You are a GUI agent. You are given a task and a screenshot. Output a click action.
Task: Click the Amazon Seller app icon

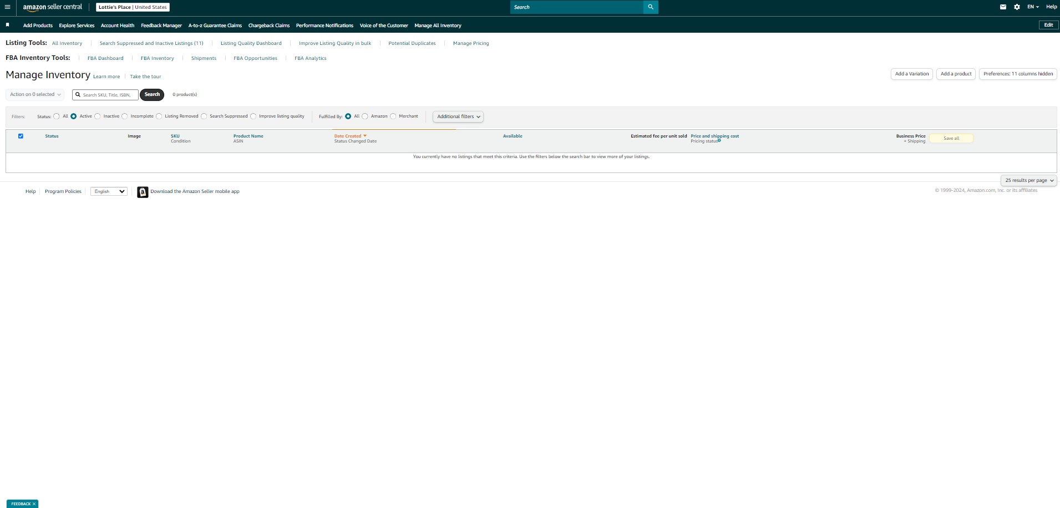(143, 192)
